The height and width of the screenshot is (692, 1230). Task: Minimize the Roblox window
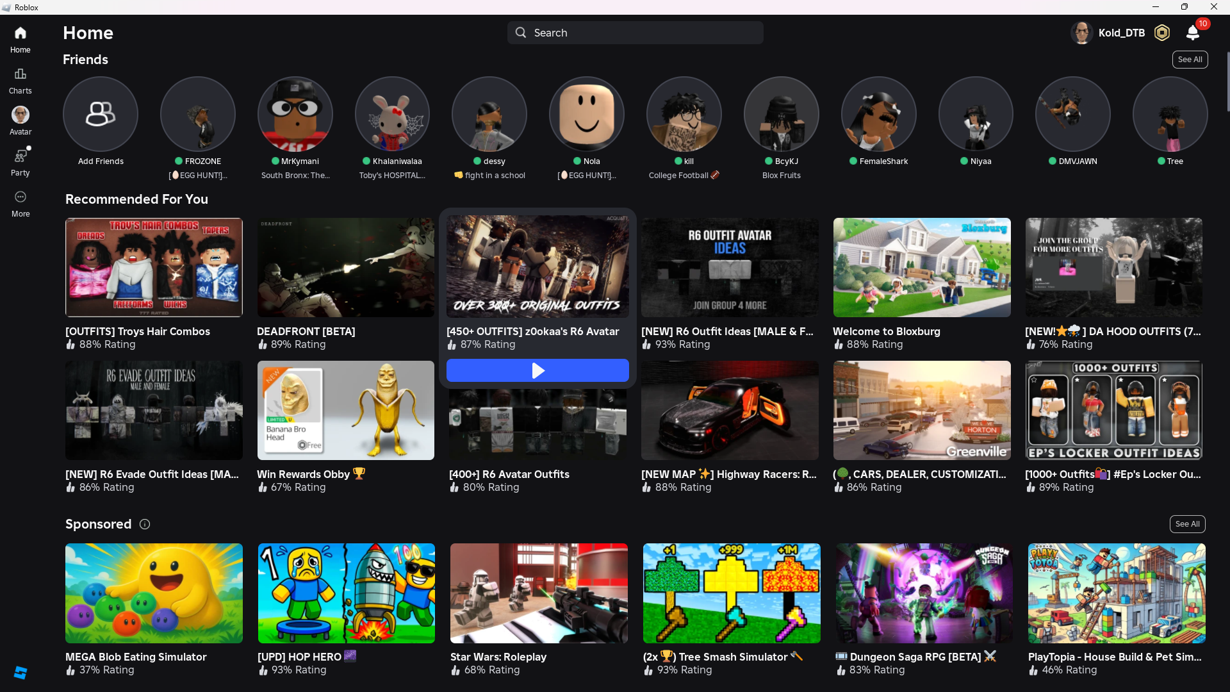pyautogui.click(x=1156, y=7)
